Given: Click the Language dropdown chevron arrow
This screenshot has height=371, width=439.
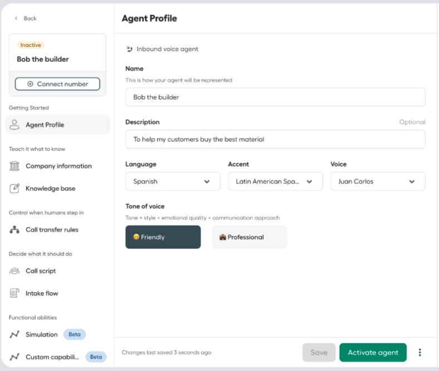Looking at the screenshot, I should (x=207, y=181).
